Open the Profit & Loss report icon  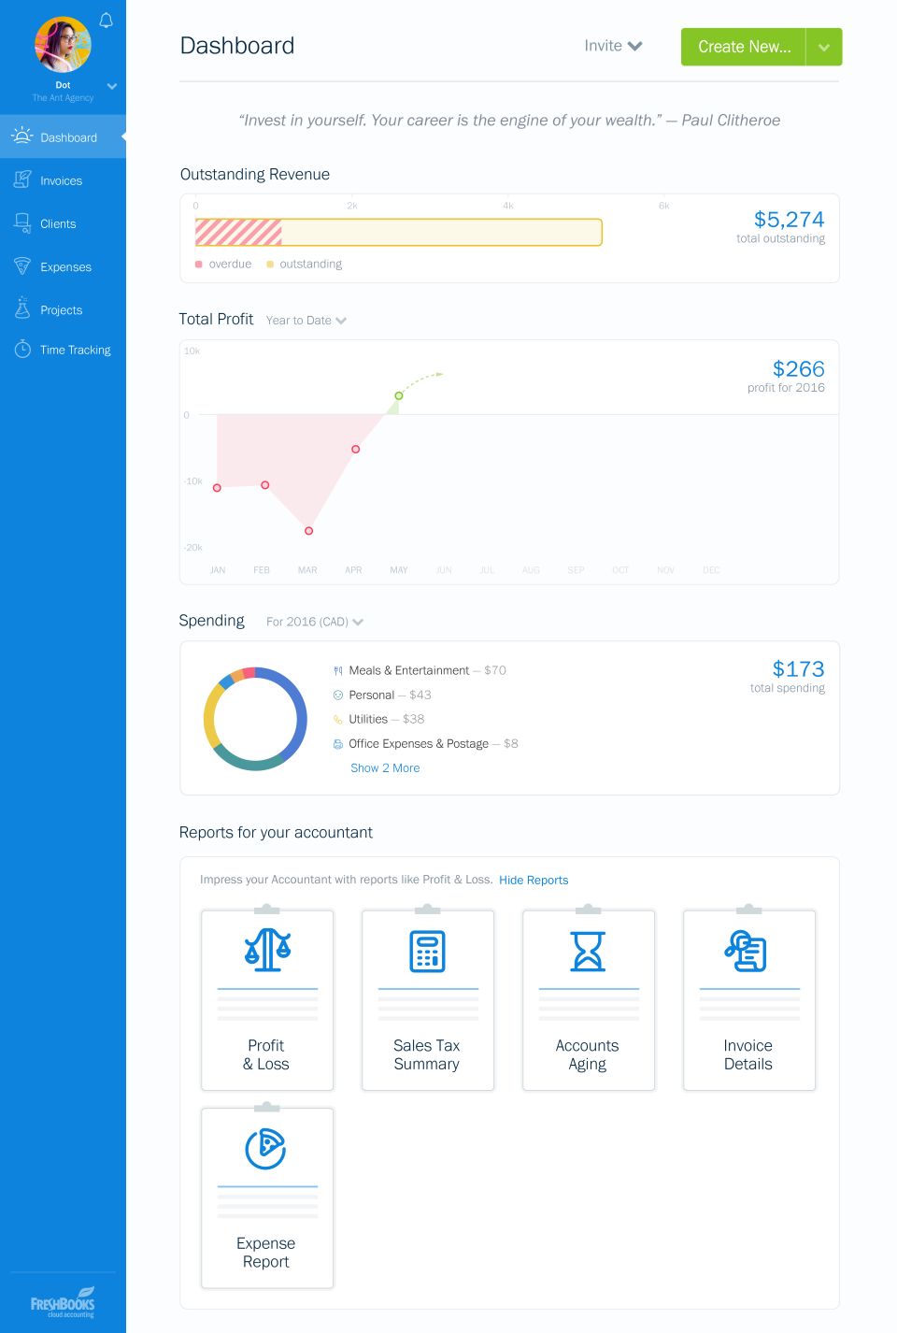pos(266,950)
